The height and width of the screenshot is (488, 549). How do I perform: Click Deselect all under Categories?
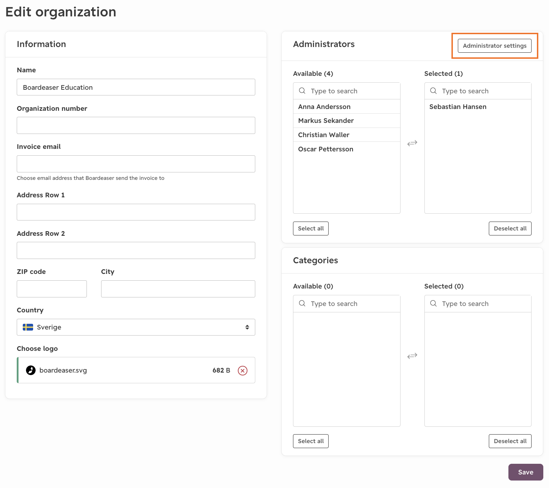point(510,441)
